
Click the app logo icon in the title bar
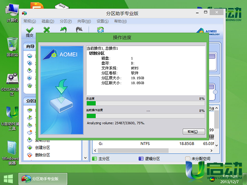24,13
